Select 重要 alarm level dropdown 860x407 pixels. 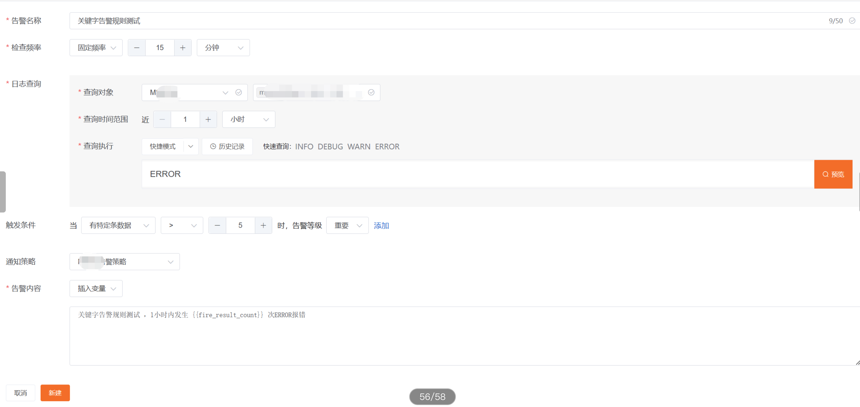tap(347, 225)
